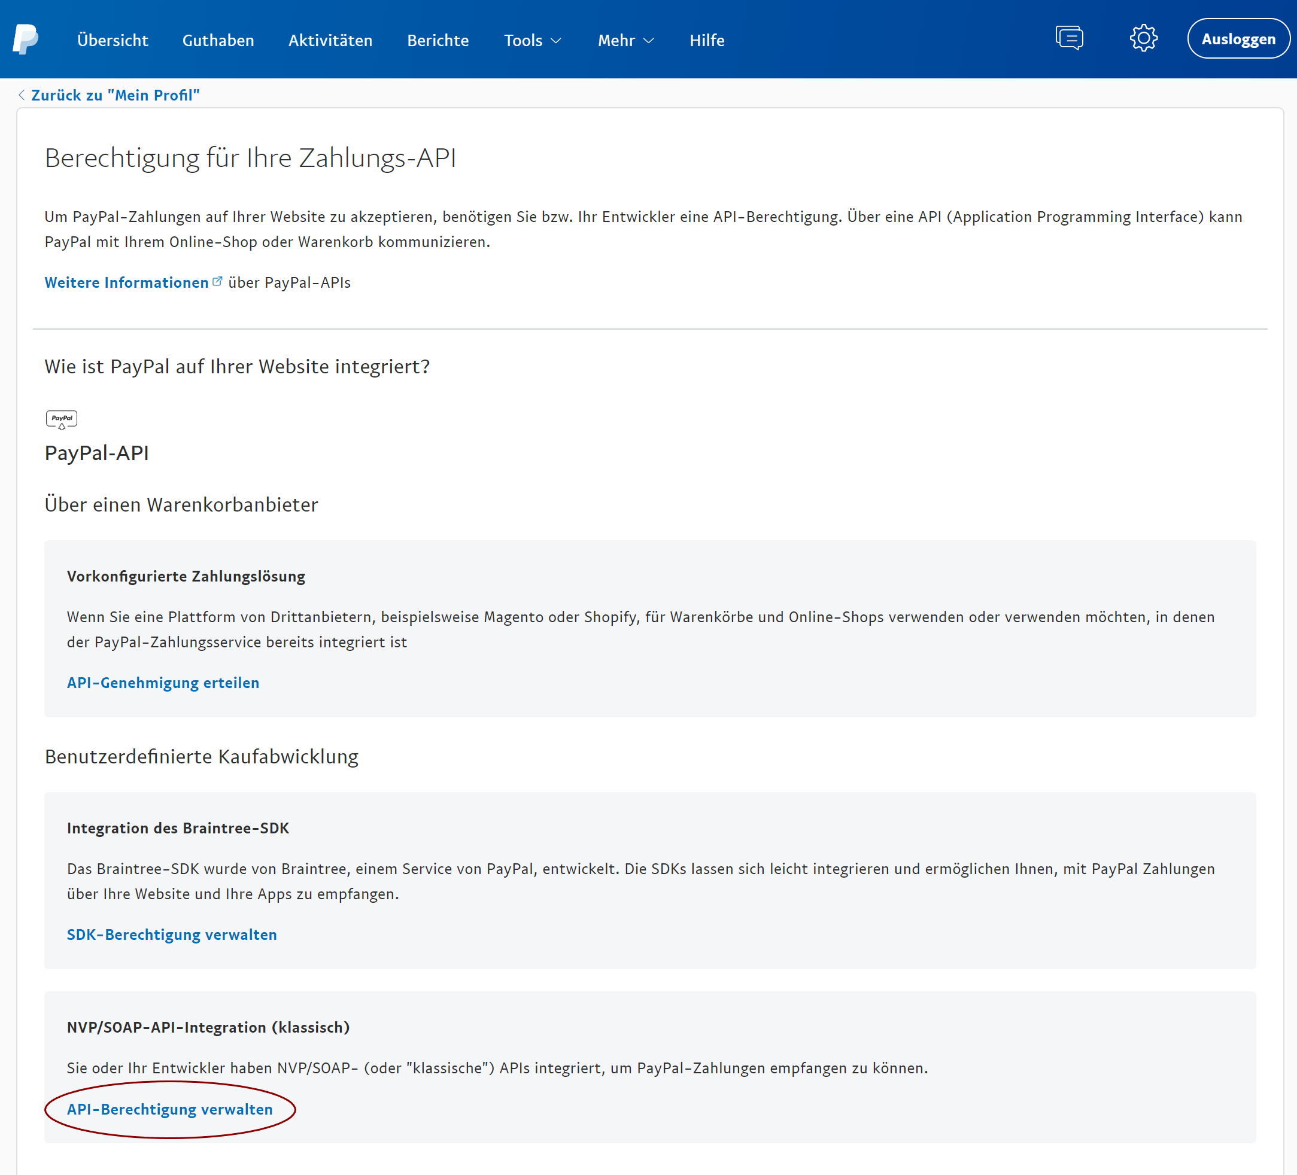Click the Integration des Braintree-SDK title
Image resolution: width=1297 pixels, height=1175 pixels.
click(x=178, y=829)
